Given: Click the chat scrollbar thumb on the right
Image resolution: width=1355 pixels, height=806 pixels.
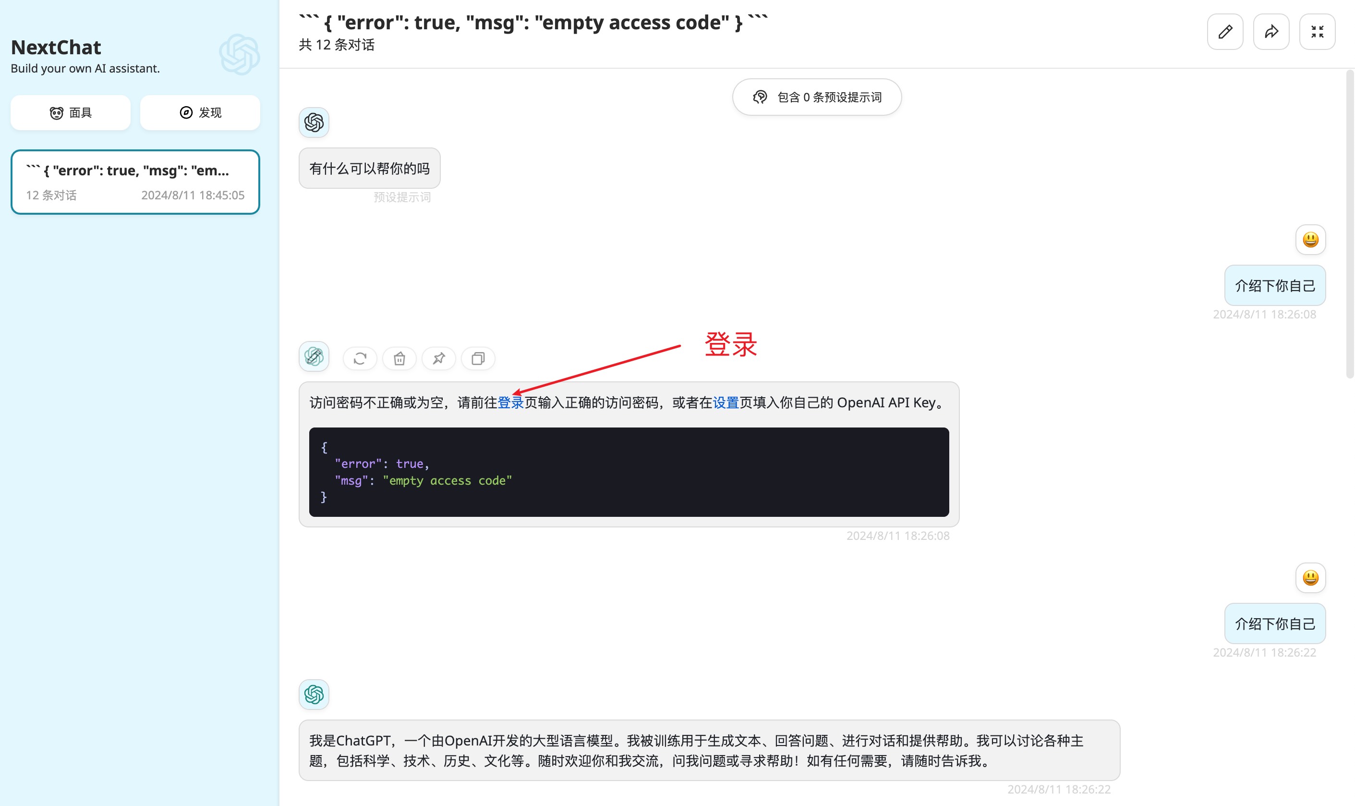Looking at the screenshot, I should pyautogui.click(x=1350, y=224).
